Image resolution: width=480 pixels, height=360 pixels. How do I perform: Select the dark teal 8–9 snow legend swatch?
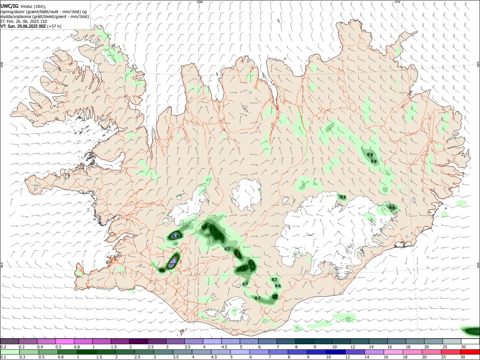(304, 341)
